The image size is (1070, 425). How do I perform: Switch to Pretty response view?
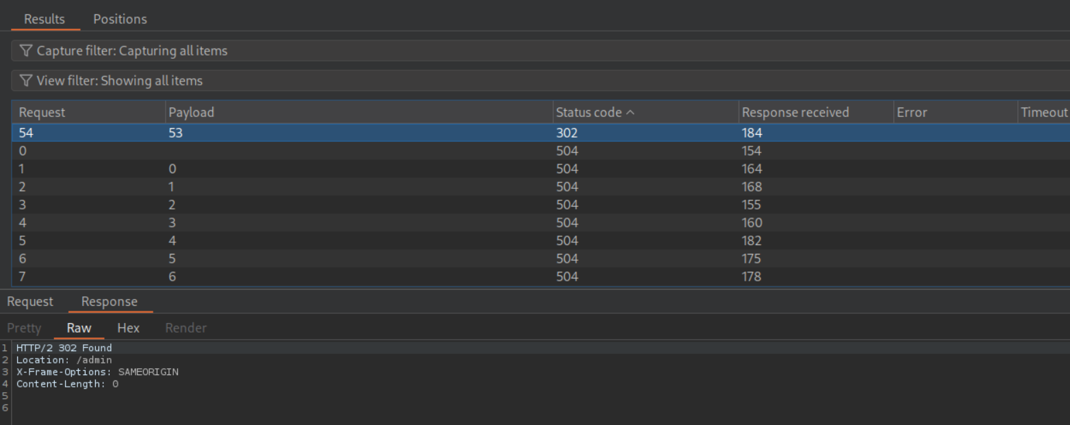(24, 328)
